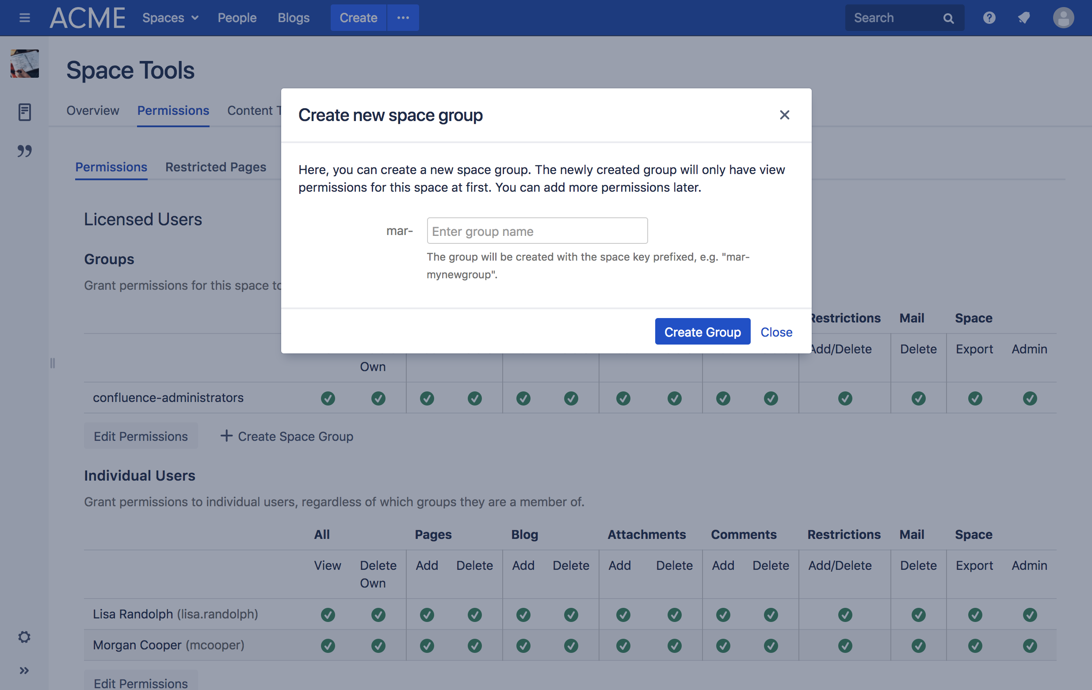This screenshot has height=690, width=1092.
Task: Click the Pages icon in sidebar
Action: tap(24, 112)
